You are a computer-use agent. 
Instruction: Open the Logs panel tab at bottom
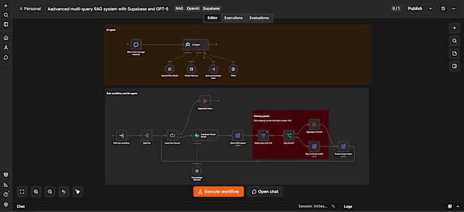point(347,206)
